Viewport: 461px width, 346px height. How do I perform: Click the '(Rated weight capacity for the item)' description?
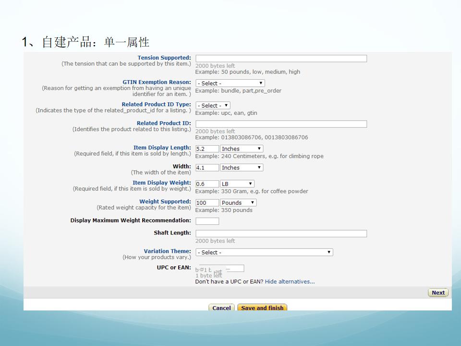pyautogui.click(x=144, y=208)
